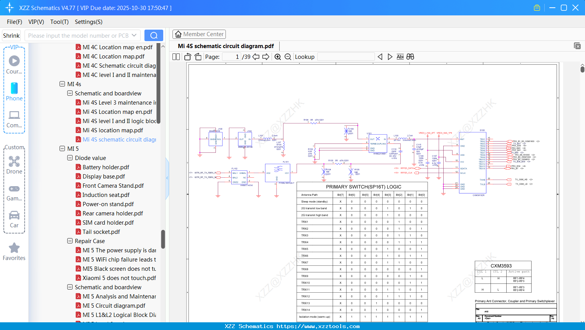Collapse the Diode value folder
585x330 pixels.
click(70, 158)
